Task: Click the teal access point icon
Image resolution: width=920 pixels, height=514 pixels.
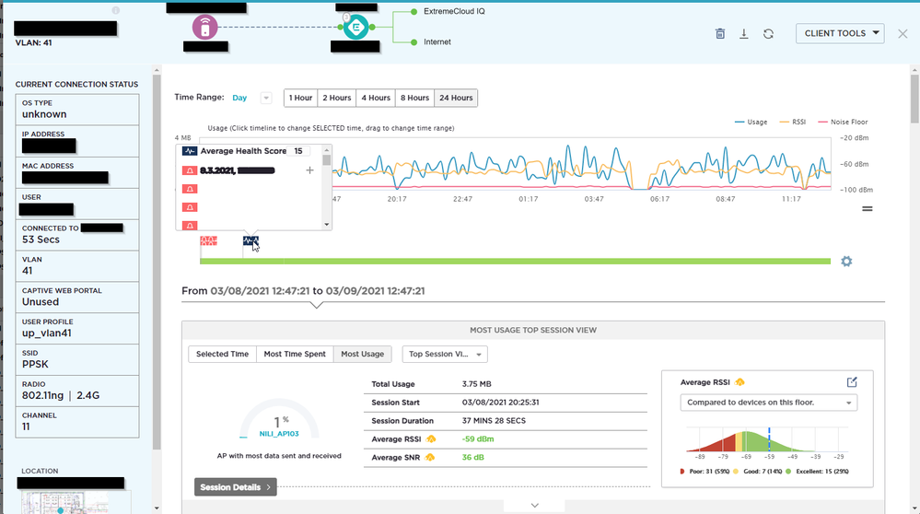Action: point(355,27)
